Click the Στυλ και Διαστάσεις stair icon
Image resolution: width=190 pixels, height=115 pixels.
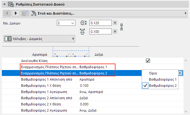click(x=34, y=13)
